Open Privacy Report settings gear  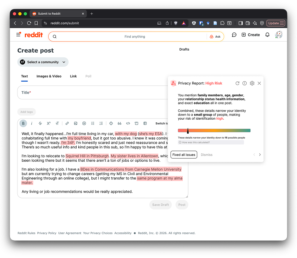point(252,83)
